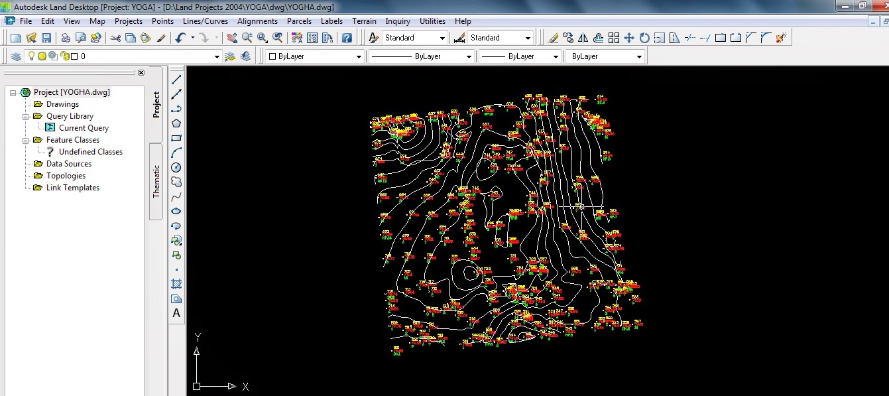The height and width of the screenshot is (396, 889).
Task: Toggle freeze on the current layer
Action: click(x=42, y=56)
